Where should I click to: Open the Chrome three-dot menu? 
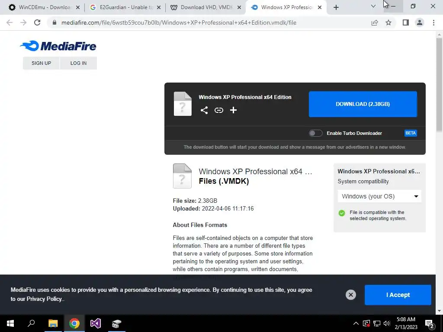(433, 22)
